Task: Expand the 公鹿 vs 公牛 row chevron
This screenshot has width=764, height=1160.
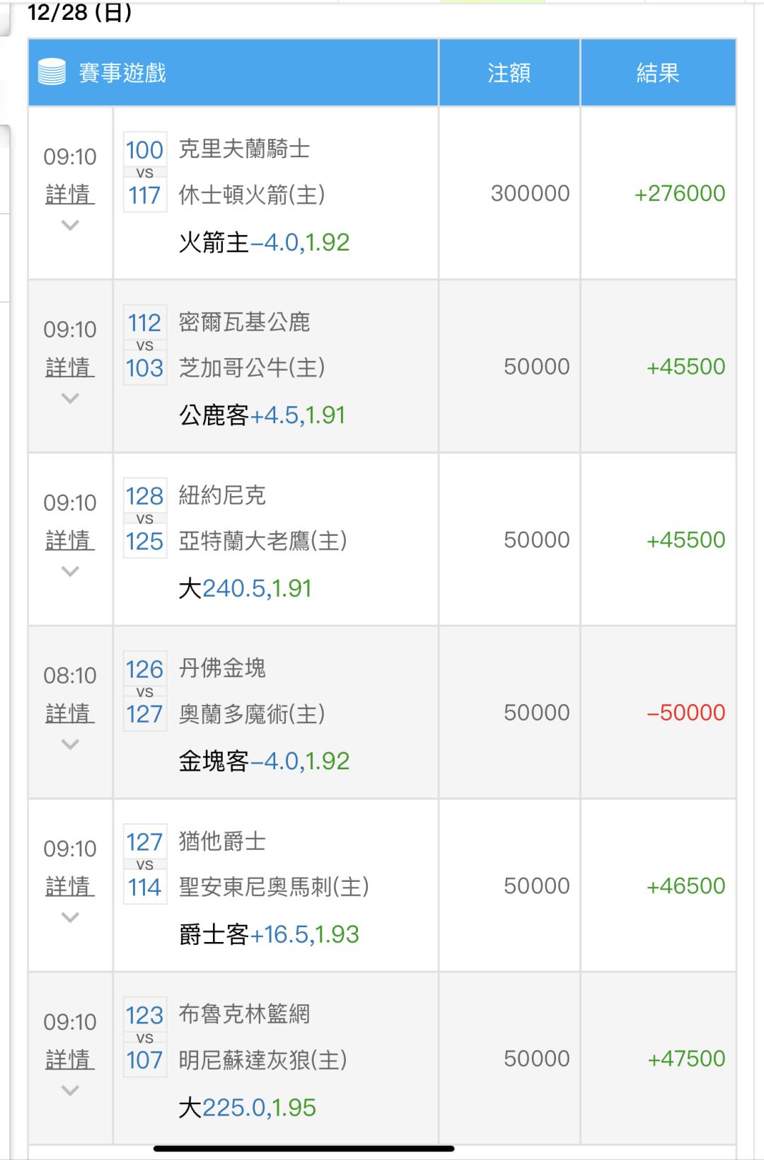Action: pyautogui.click(x=70, y=398)
